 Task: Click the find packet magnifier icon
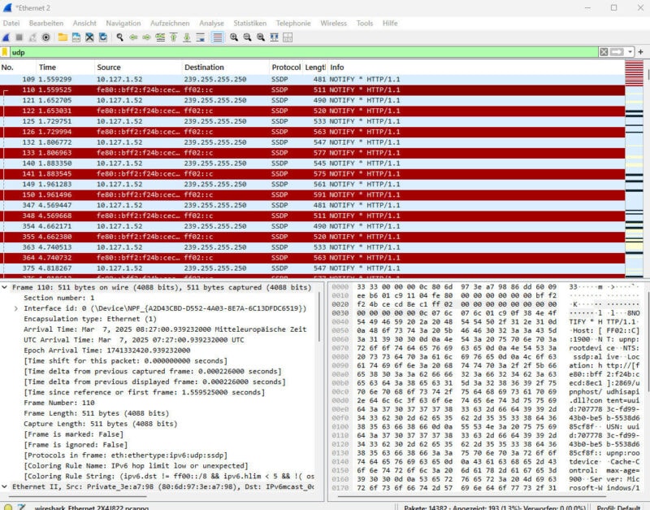[x=120, y=37]
